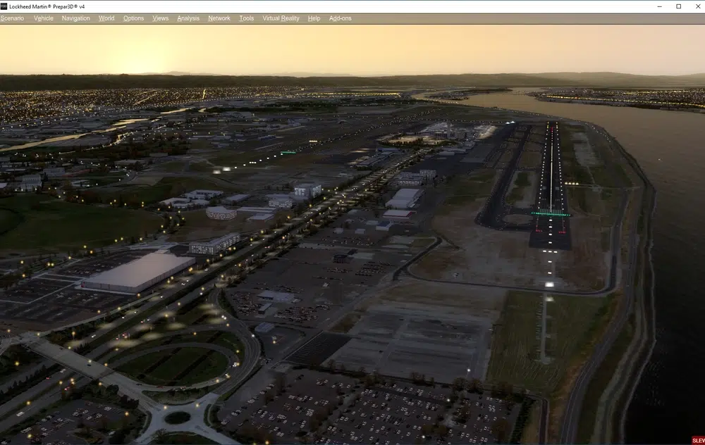
Task: Minimize the Prepar3D window
Action: point(658,6)
